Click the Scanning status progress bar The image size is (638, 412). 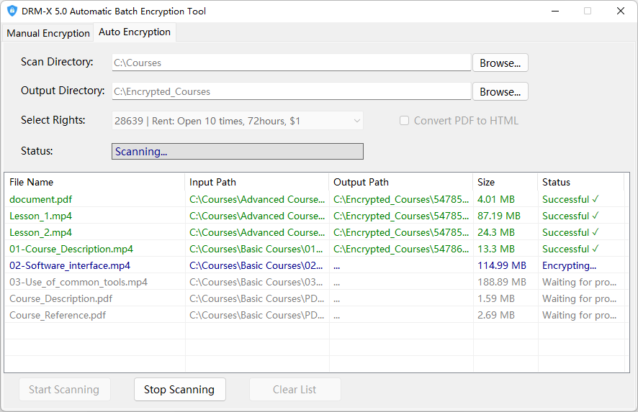238,151
